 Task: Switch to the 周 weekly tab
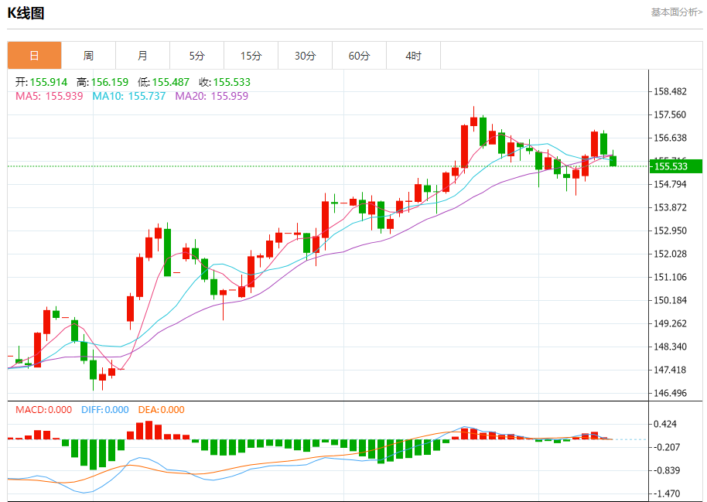point(88,56)
